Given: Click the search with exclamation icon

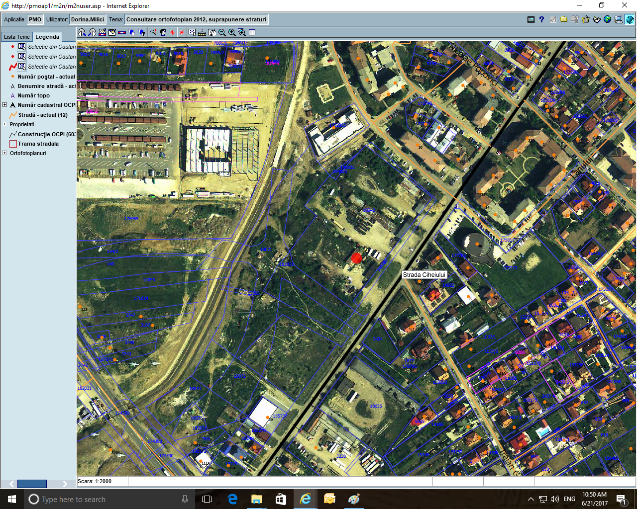Looking at the screenshot, I should pos(153,33).
